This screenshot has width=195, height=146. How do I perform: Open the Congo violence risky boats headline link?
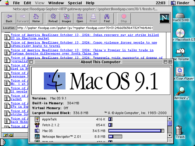(x=84, y=44)
